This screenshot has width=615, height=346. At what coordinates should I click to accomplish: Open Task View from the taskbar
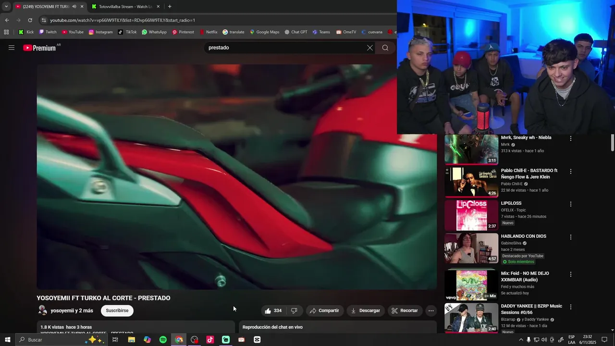tap(115, 340)
